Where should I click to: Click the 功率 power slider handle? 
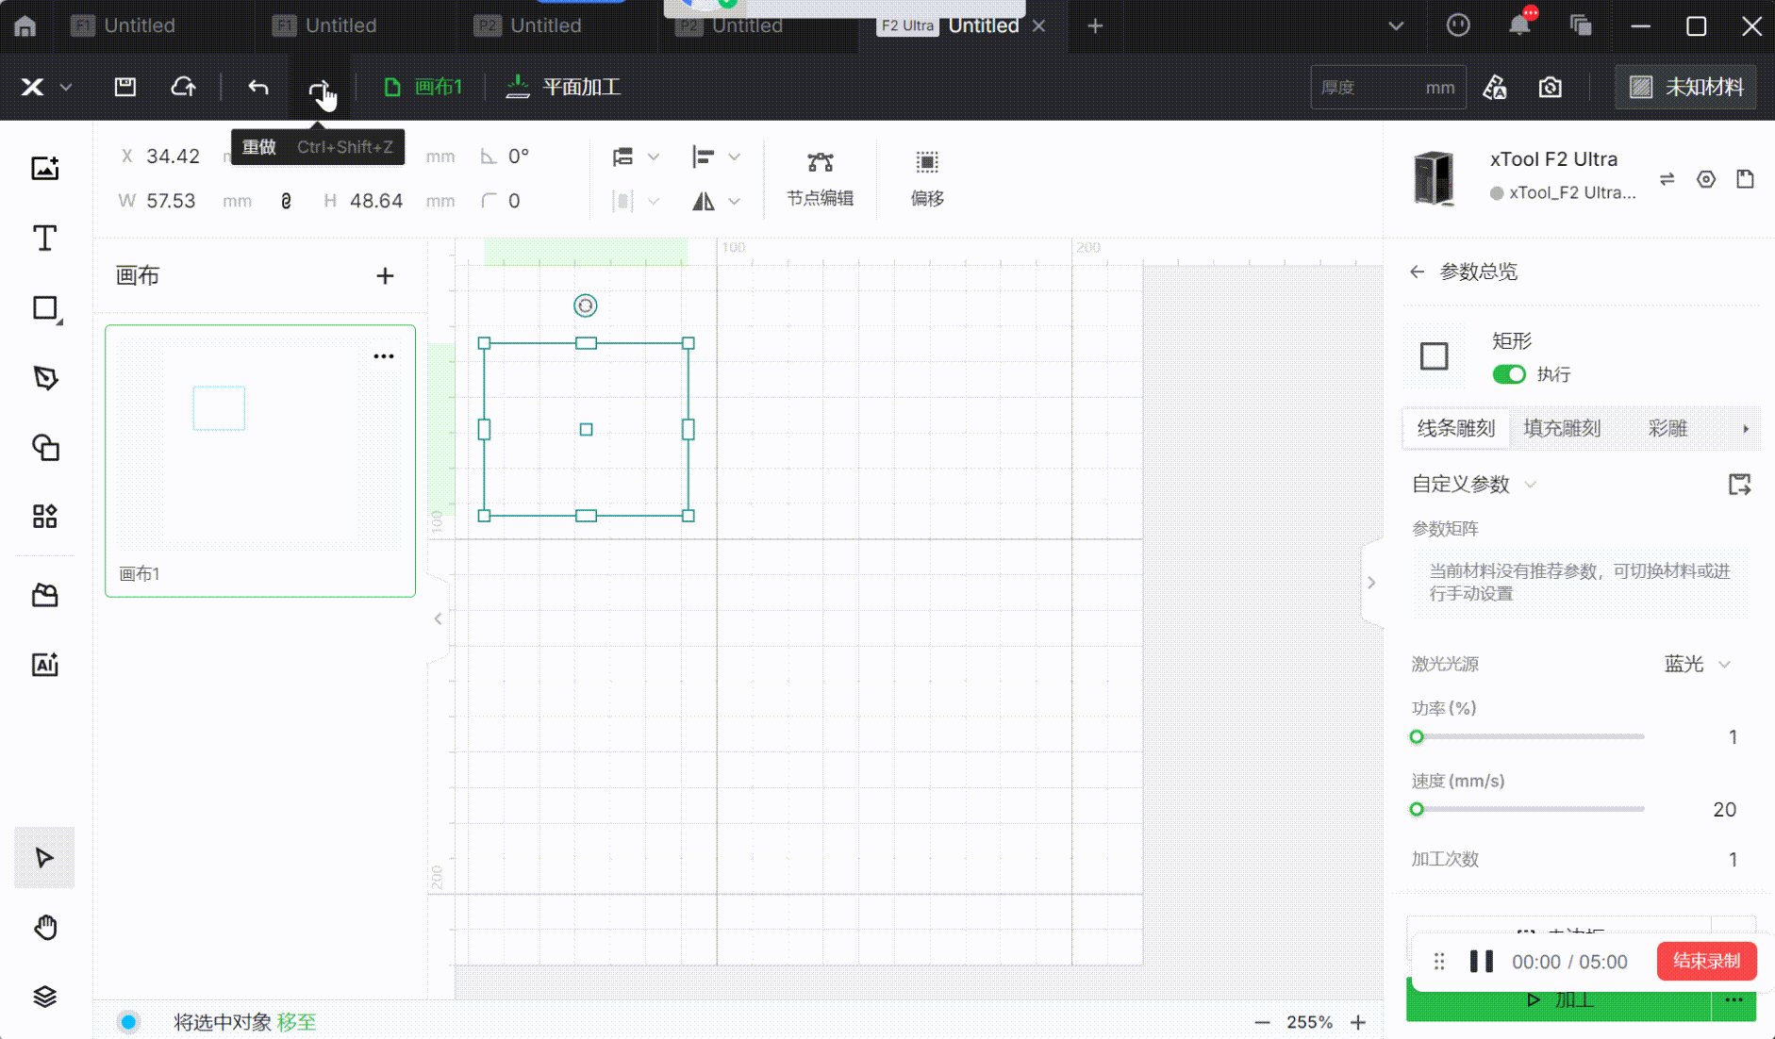click(x=1417, y=737)
